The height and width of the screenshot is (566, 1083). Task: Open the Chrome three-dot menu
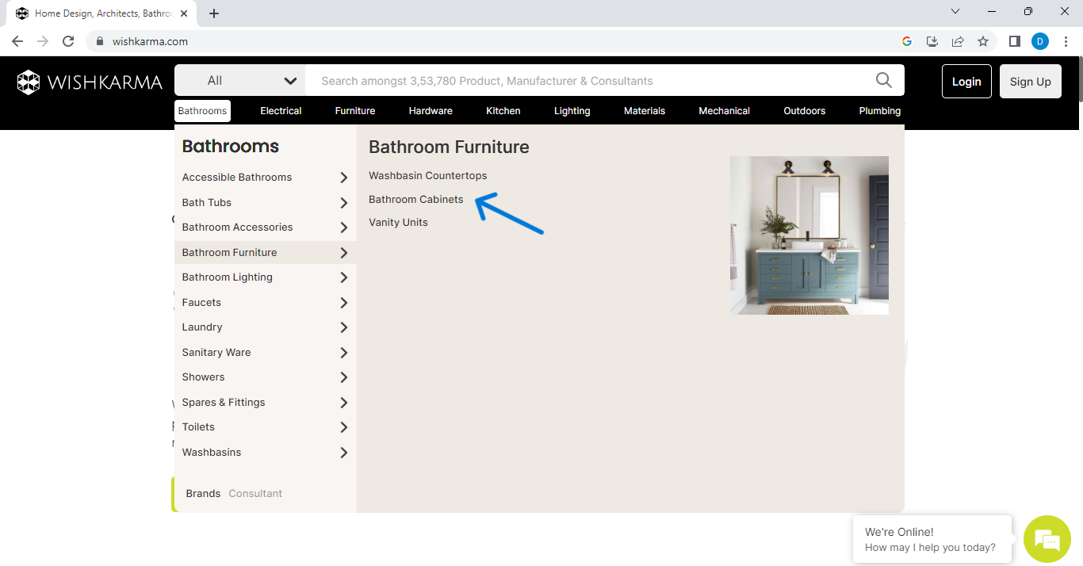click(1066, 41)
